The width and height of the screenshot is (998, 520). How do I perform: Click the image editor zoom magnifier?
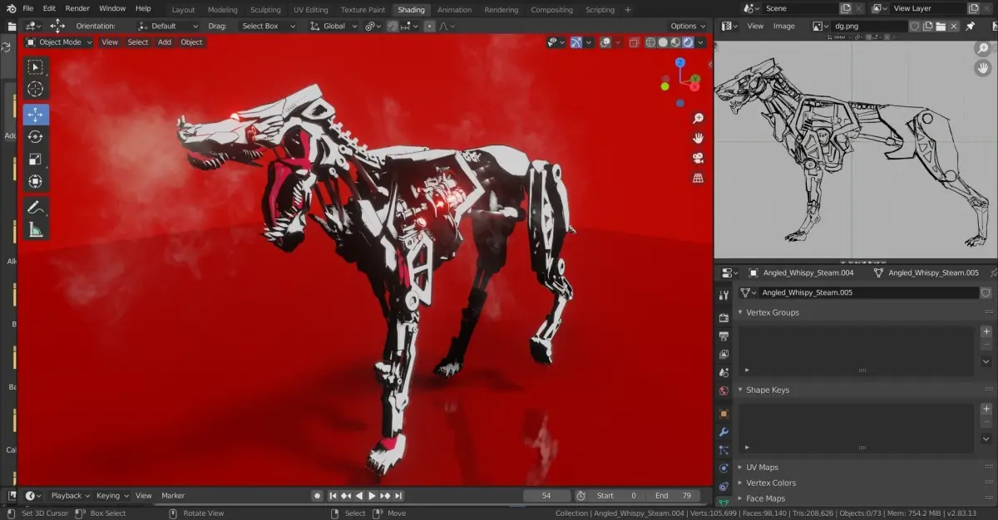pyautogui.click(x=983, y=48)
